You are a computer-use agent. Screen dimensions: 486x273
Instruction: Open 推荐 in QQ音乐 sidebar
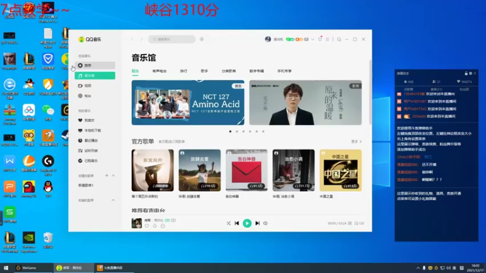pos(95,66)
